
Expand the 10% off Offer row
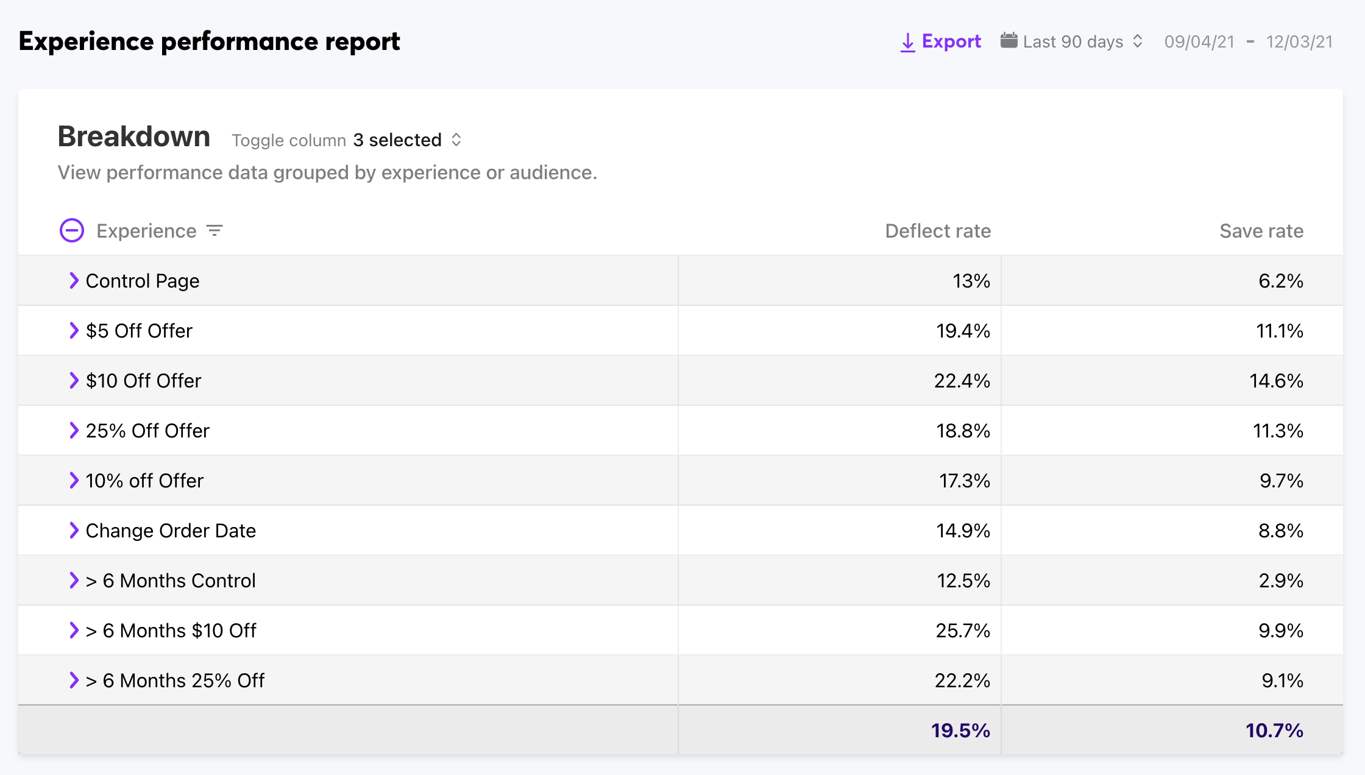pos(74,480)
